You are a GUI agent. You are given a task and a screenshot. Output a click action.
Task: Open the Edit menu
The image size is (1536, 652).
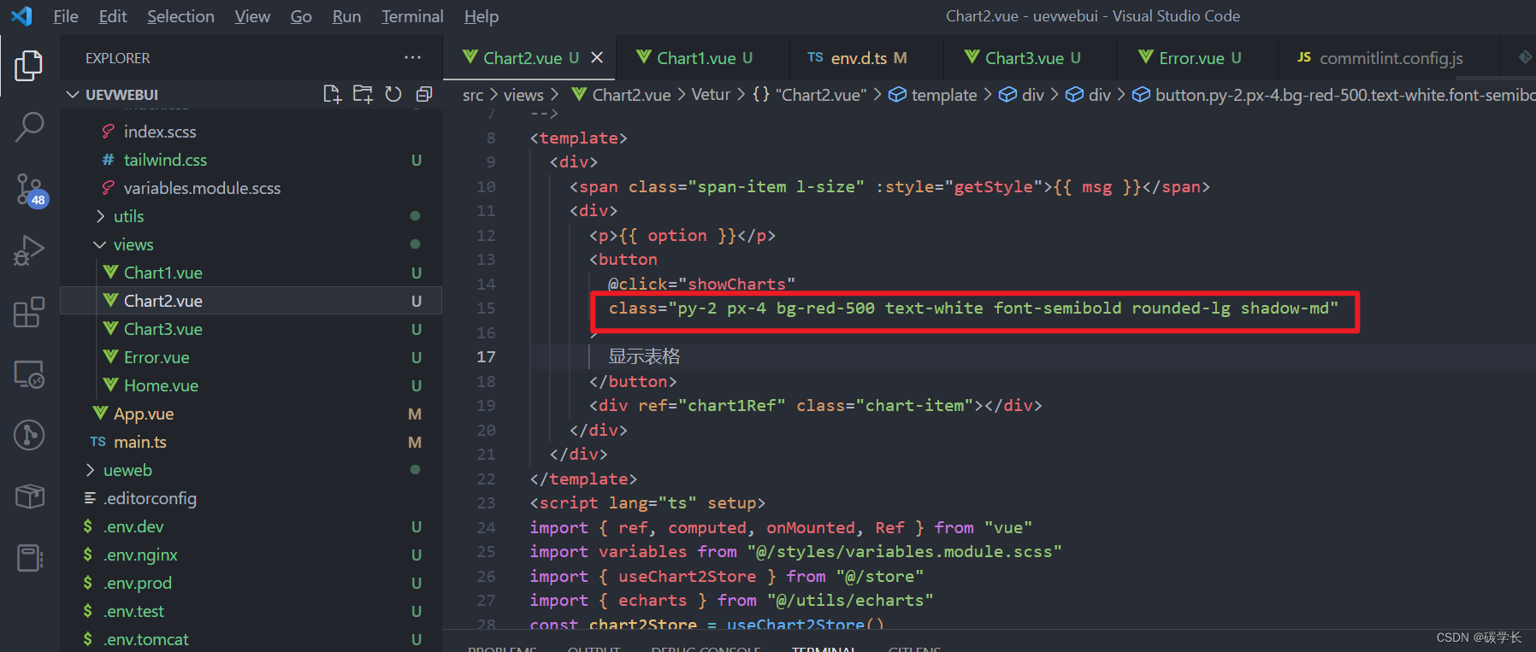(x=112, y=16)
